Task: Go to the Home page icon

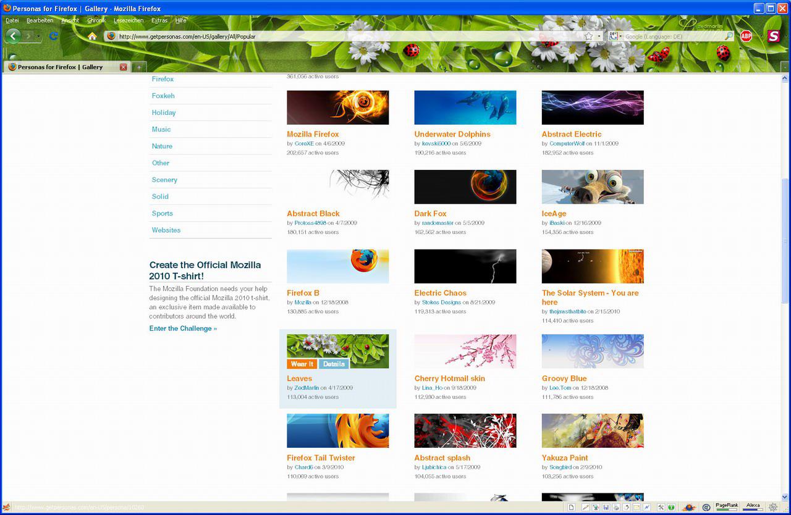Action: tap(92, 36)
